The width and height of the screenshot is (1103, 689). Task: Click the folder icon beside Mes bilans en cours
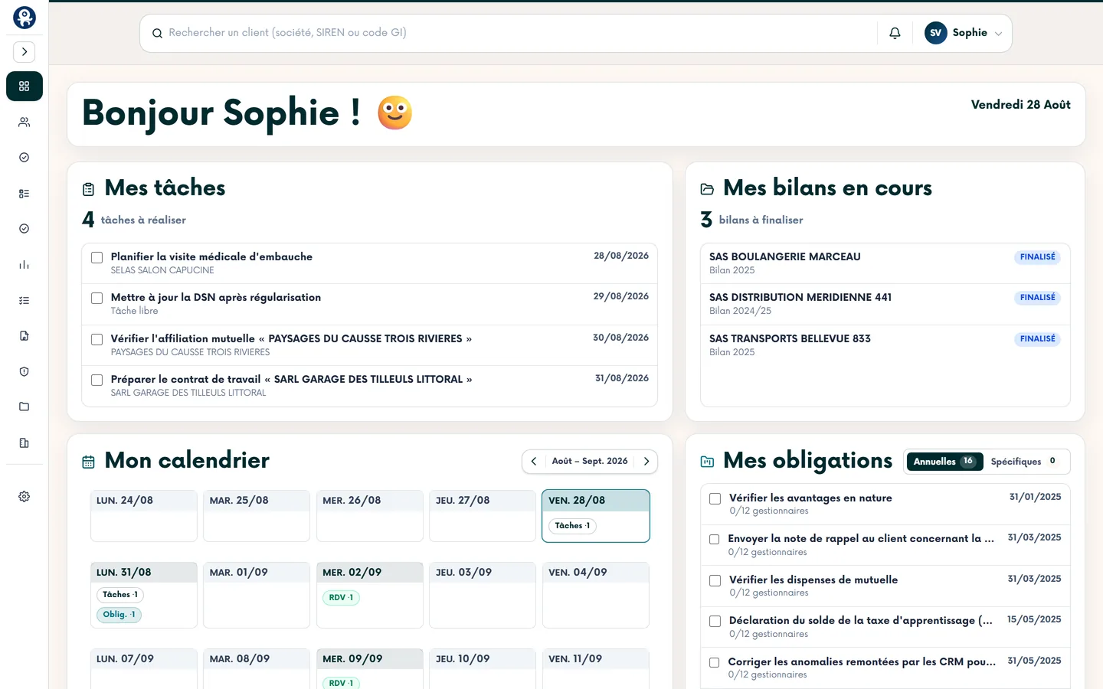click(x=707, y=189)
